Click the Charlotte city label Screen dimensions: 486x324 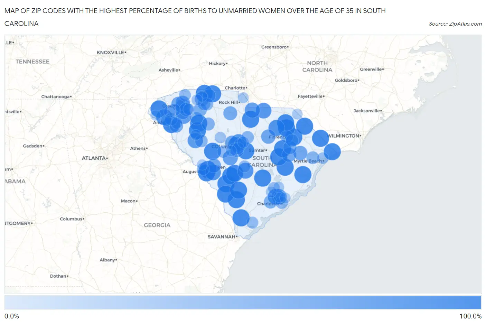click(x=235, y=88)
